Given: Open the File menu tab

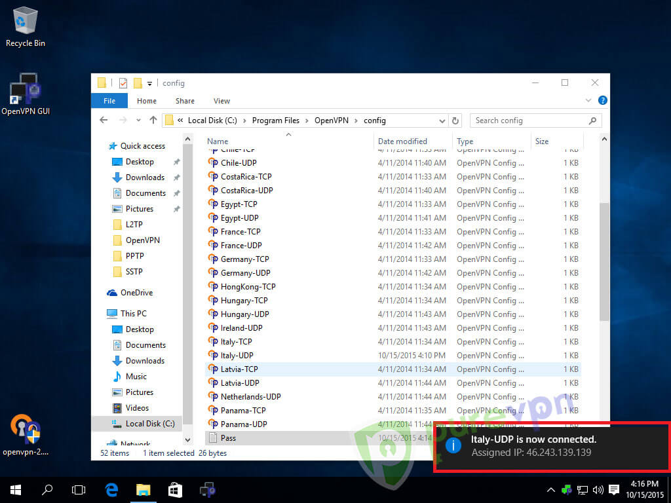Looking at the screenshot, I should pos(109,101).
